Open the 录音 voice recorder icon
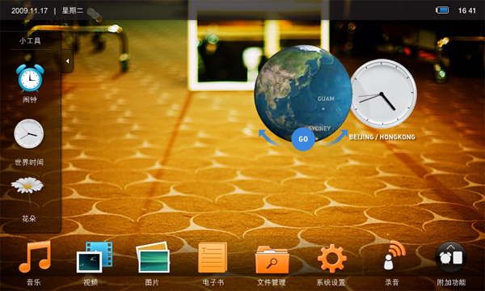 (x=394, y=255)
